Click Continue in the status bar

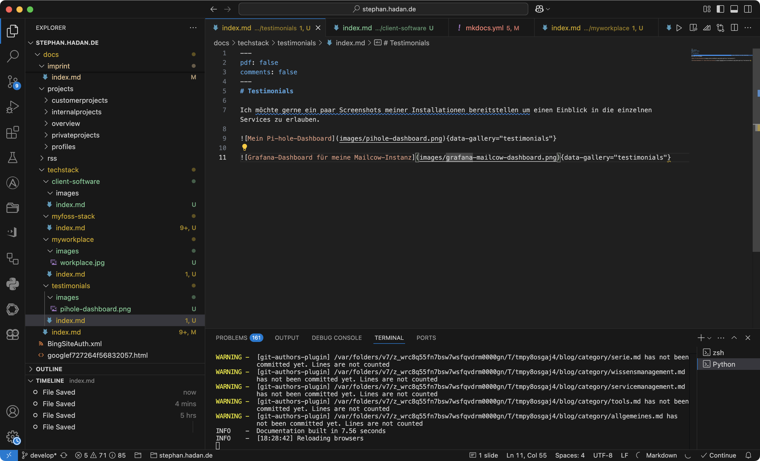719,455
